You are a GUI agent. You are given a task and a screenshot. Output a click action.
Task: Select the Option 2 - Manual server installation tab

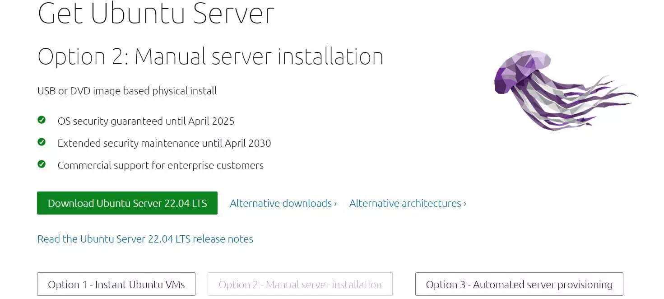point(300,285)
